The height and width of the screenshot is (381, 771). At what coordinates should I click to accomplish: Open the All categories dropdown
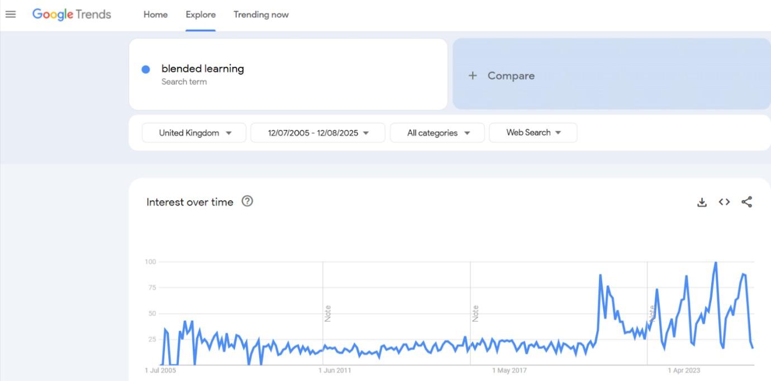click(437, 133)
